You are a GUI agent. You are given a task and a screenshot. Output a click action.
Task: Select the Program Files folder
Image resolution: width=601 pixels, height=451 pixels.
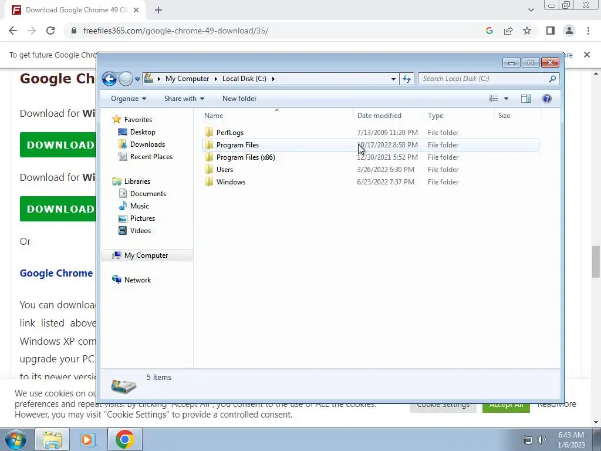370,145
